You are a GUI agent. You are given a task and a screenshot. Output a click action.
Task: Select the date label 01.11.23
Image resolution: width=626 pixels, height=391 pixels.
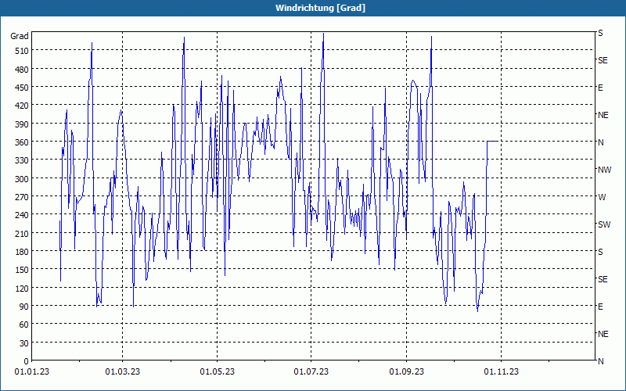502,372
